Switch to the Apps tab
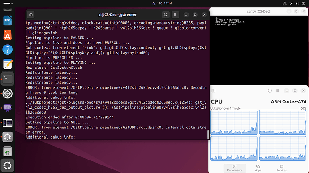 coord(258,168)
